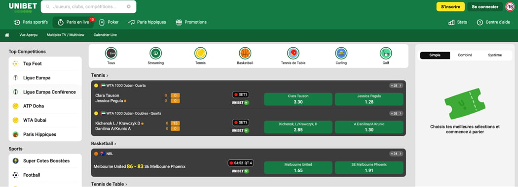
Task: Expand the Basketball section heading
Action: 104,144
